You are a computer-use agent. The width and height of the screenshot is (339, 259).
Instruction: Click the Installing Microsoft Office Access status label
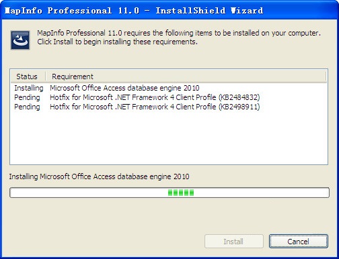(x=99, y=176)
